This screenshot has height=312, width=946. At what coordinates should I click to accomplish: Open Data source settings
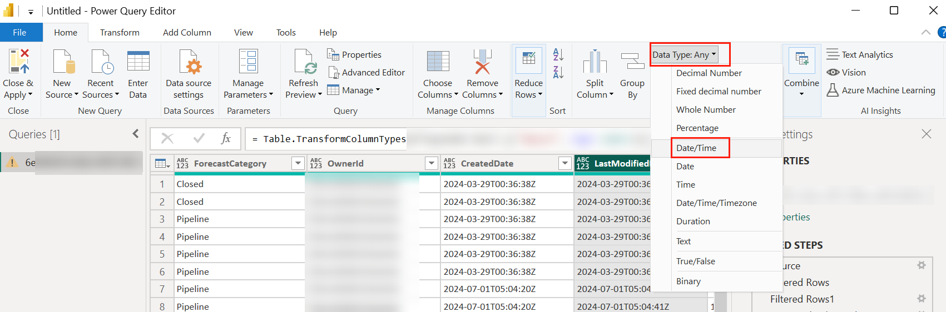[189, 74]
